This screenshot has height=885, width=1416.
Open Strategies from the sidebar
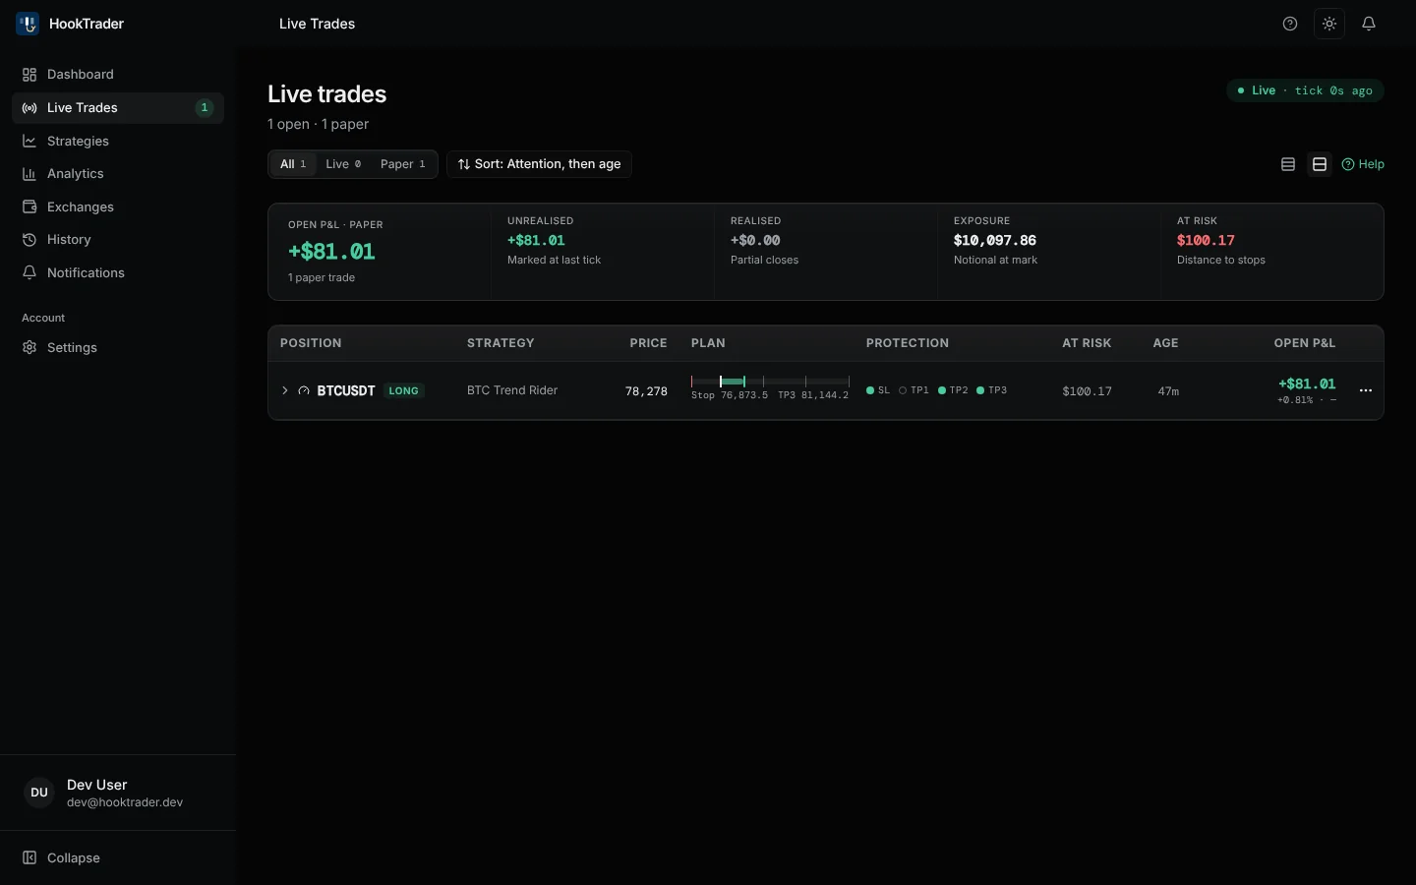[x=118, y=141]
